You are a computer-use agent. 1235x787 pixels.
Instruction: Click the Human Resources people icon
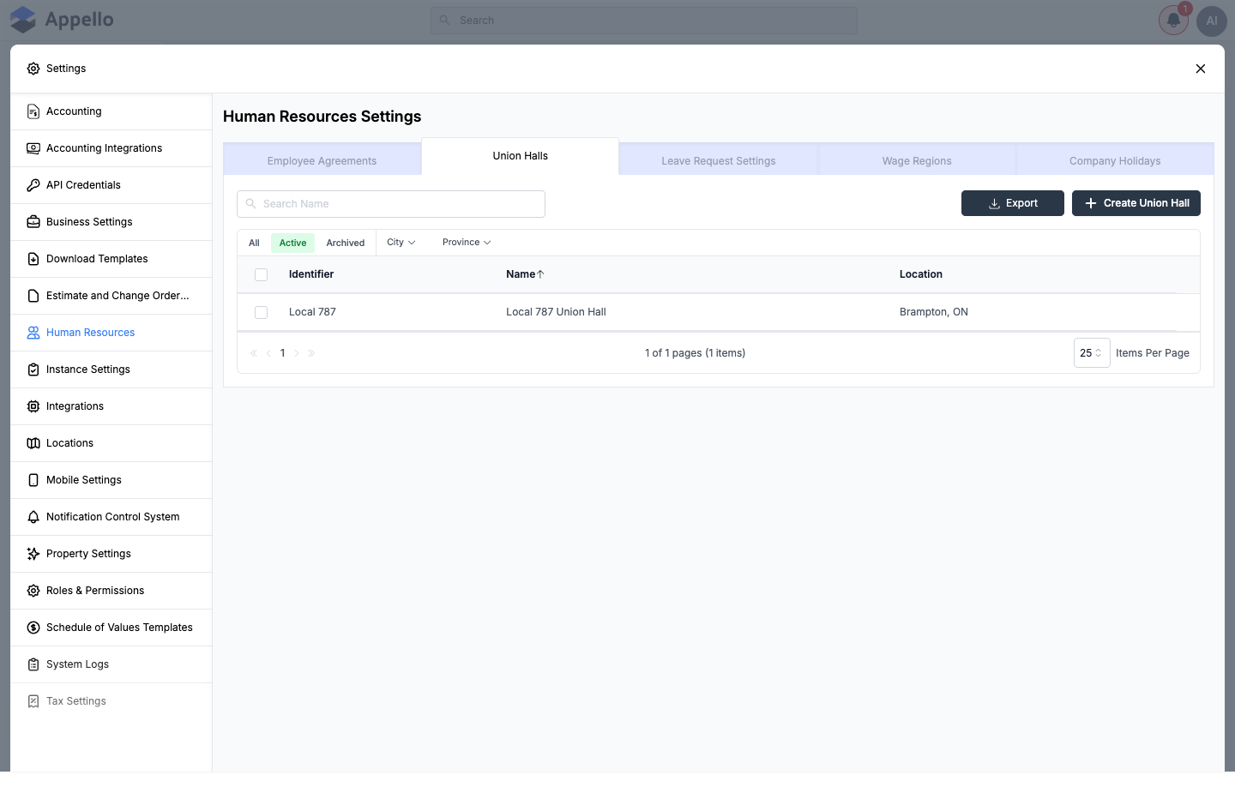tap(33, 333)
